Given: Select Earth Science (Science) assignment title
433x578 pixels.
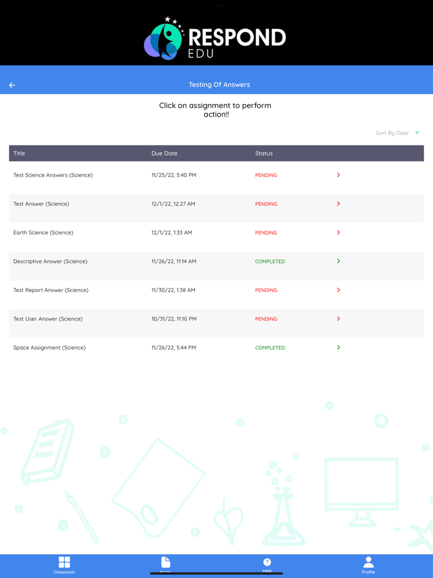Looking at the screenshot, I should 43,233.
